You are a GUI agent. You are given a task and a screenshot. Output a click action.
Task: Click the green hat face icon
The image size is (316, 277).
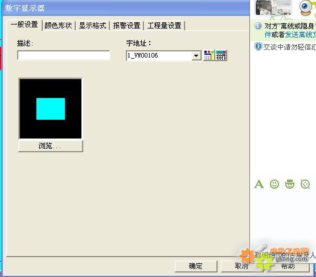[x=290, y=184]
